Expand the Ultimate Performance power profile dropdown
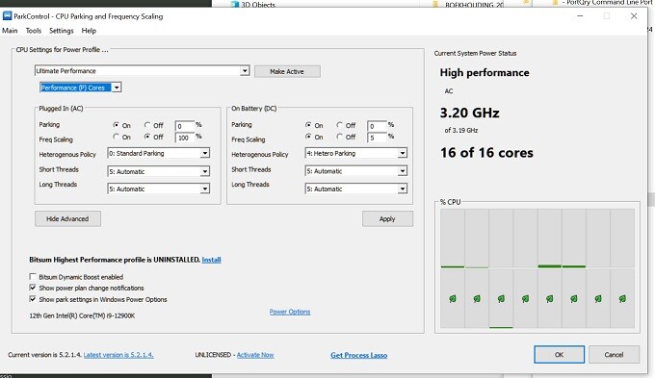 click(x=245, y=71)
